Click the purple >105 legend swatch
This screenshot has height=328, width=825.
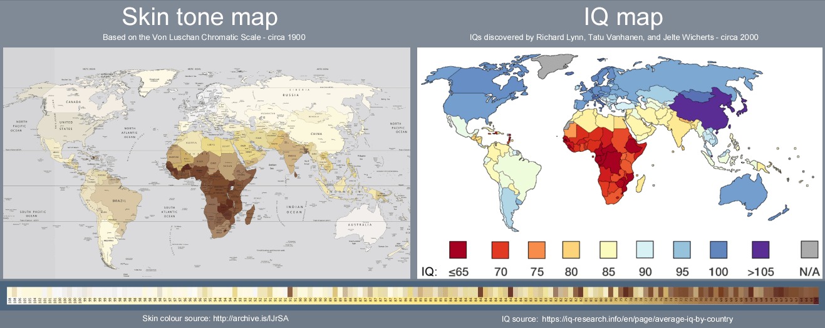760,249
